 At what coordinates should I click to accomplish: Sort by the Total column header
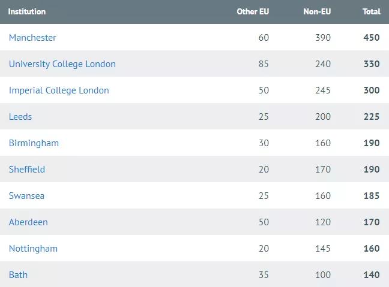tap(371, 11)
